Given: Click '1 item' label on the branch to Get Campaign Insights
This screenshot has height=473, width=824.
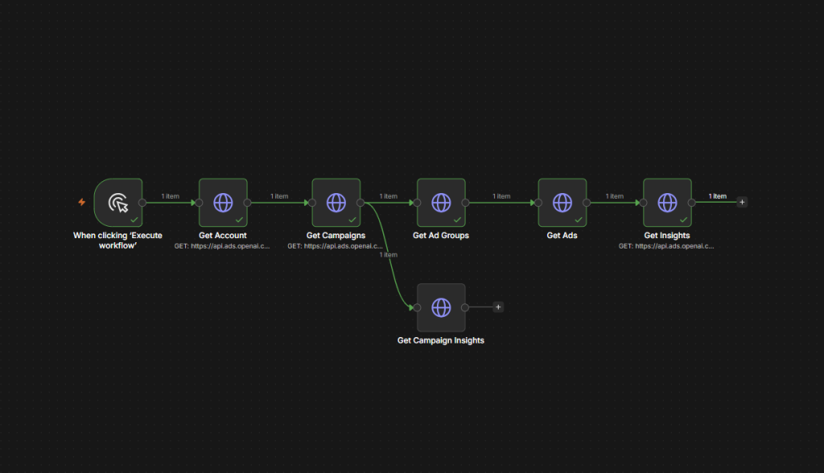Looking at the screenshot, I should (x=389, y=255).
